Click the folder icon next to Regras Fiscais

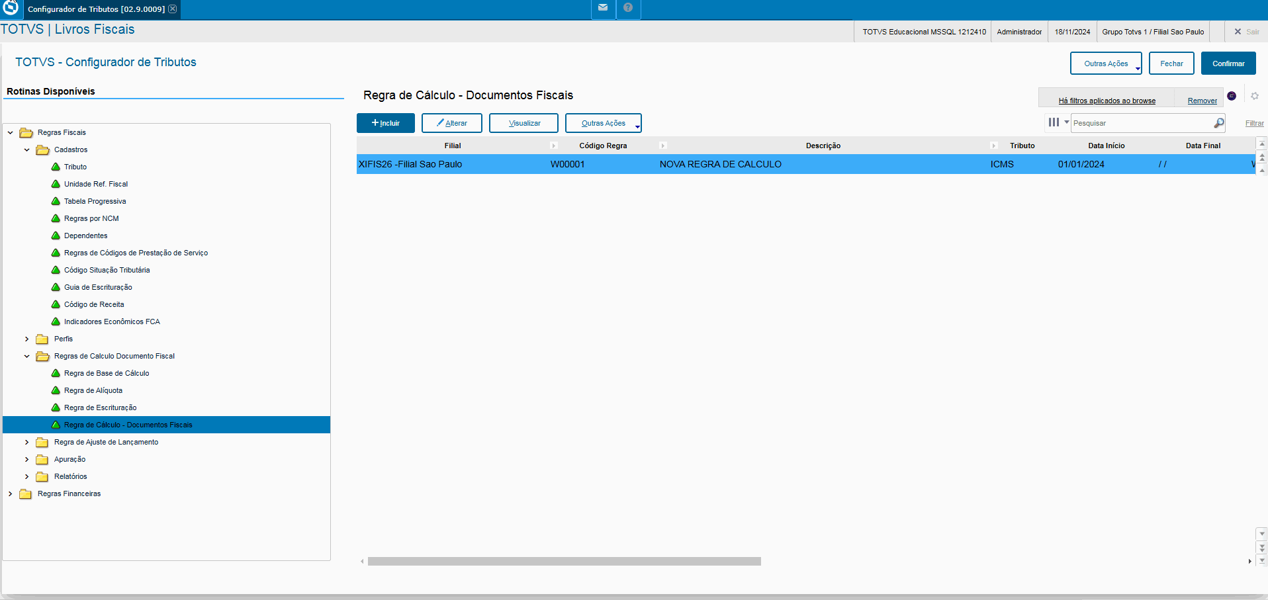26,132
